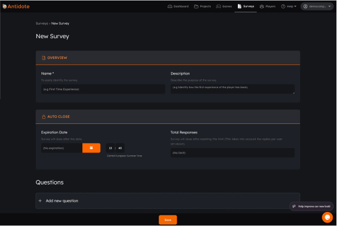Click the Dashboard gauge icon

[x=170, y=7]
